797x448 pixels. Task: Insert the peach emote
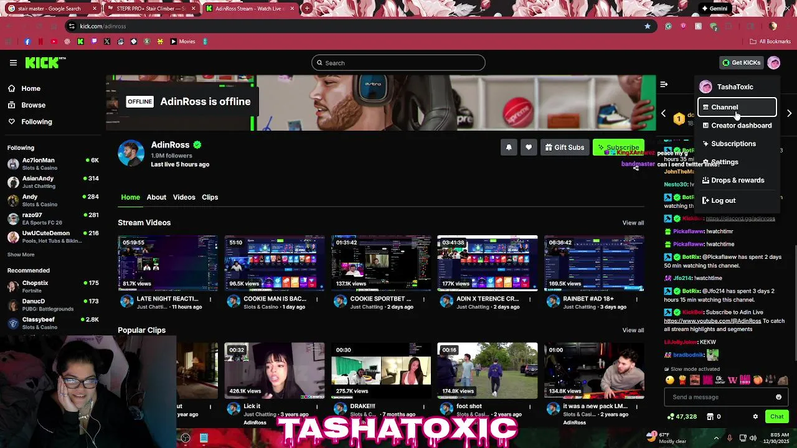coord(758,380)
